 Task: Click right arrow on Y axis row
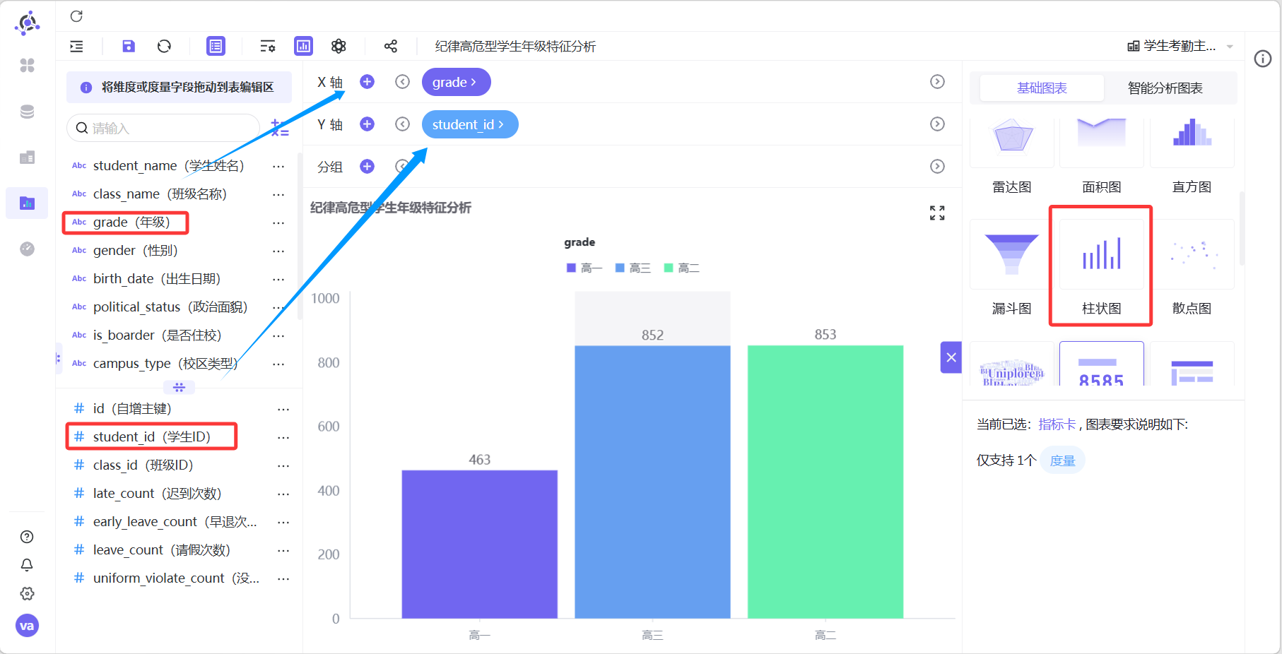pyautogui.click(x=937, y=124)
